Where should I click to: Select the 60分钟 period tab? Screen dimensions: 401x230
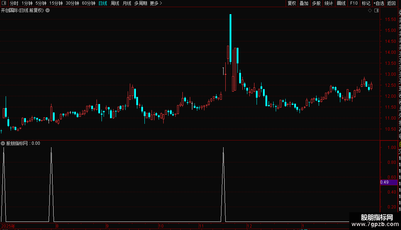coord(88,3)
